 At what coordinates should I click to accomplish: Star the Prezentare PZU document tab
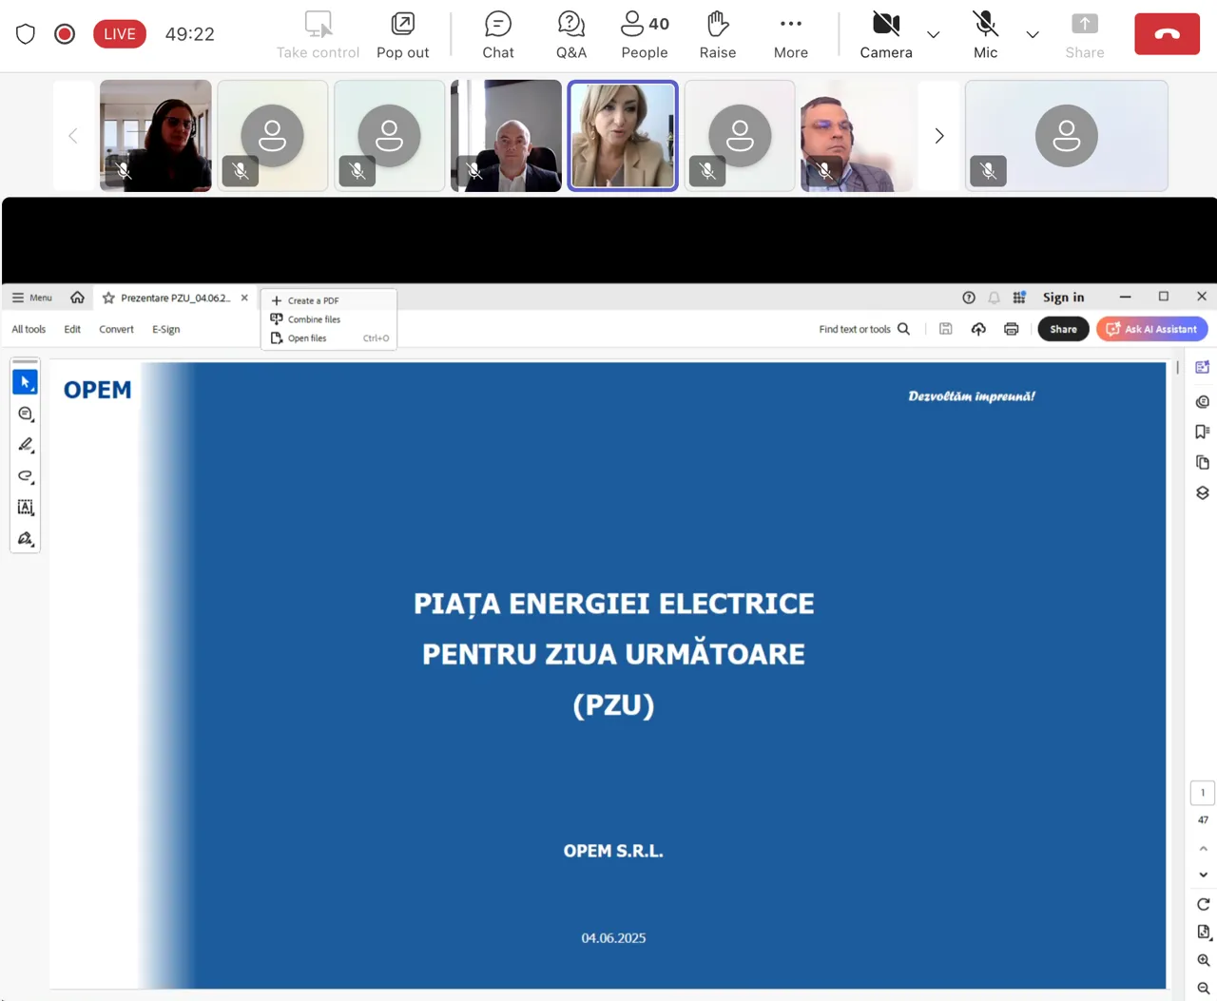[x=108, y=298]
